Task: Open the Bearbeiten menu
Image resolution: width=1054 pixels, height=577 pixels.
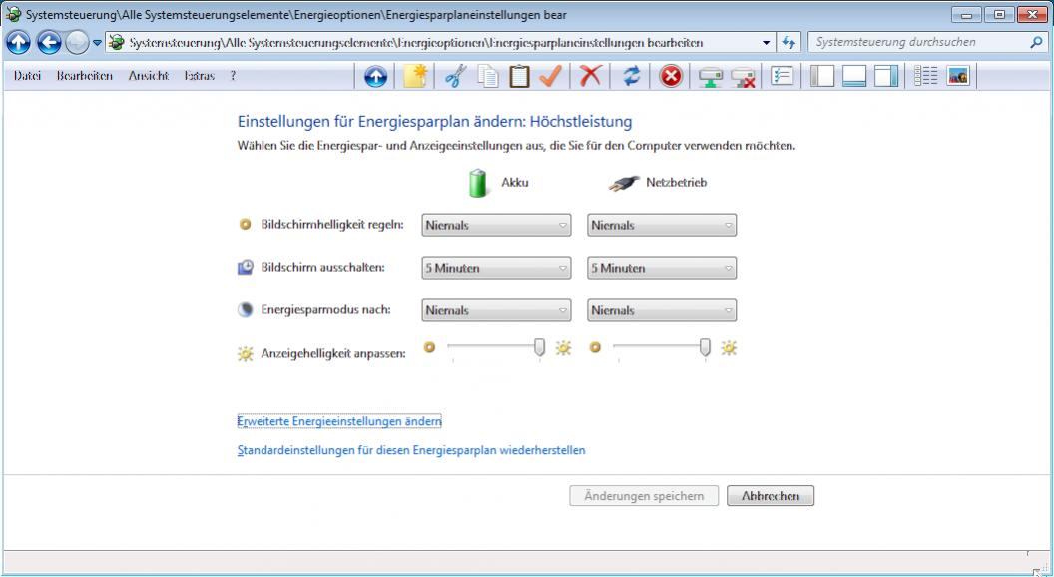Action: (84, 75)
